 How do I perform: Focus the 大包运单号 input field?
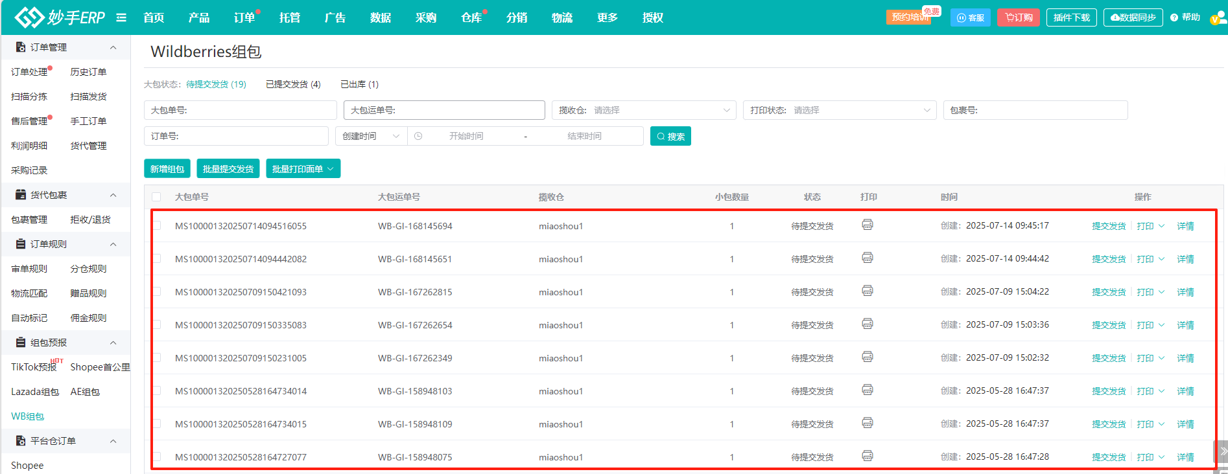(444, 110)
